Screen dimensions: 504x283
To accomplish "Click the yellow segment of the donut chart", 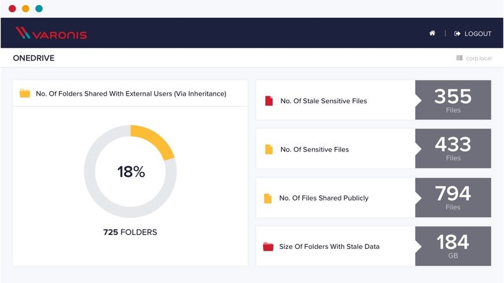I will pyautogui.click(x=157, y=140).
